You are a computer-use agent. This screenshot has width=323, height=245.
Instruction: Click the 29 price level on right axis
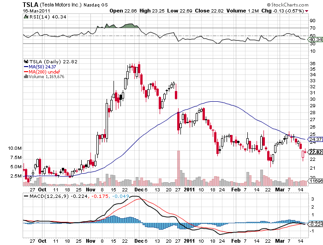pyautogui.click(x=312, y=105)
